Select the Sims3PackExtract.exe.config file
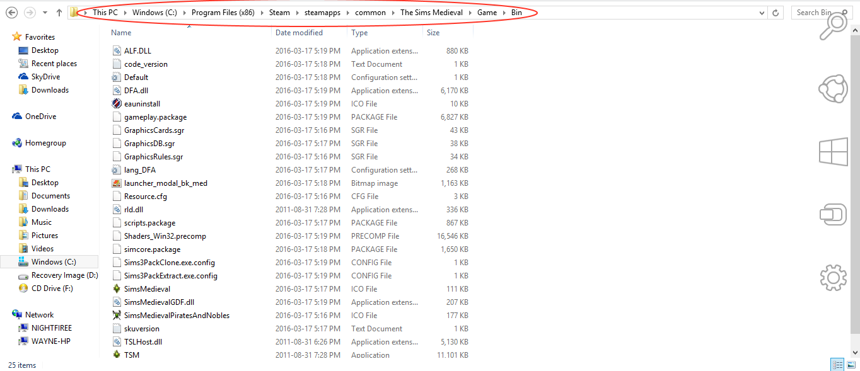 pyautogui.click(x=171, y=276)
